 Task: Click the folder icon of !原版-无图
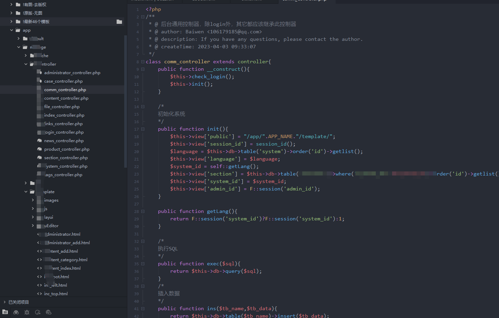[18, 13]
